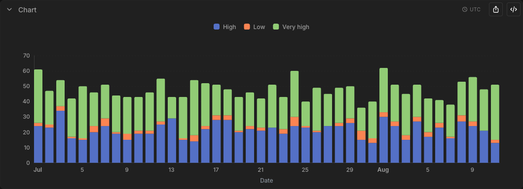
Task: Select the bar above the 17 label
Action: 217,124
